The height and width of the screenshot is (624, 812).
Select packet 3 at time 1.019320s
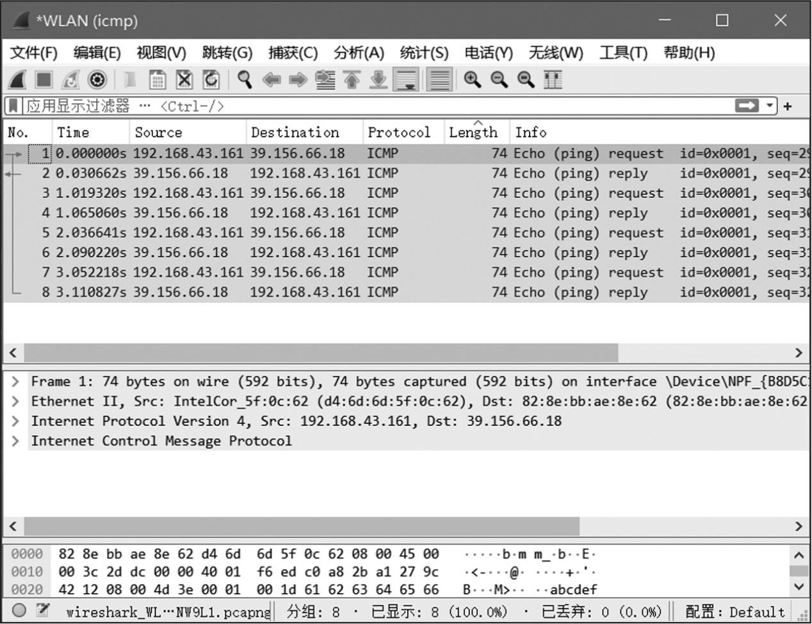[x=406, y=193]
